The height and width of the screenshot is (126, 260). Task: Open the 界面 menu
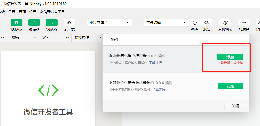22,12
